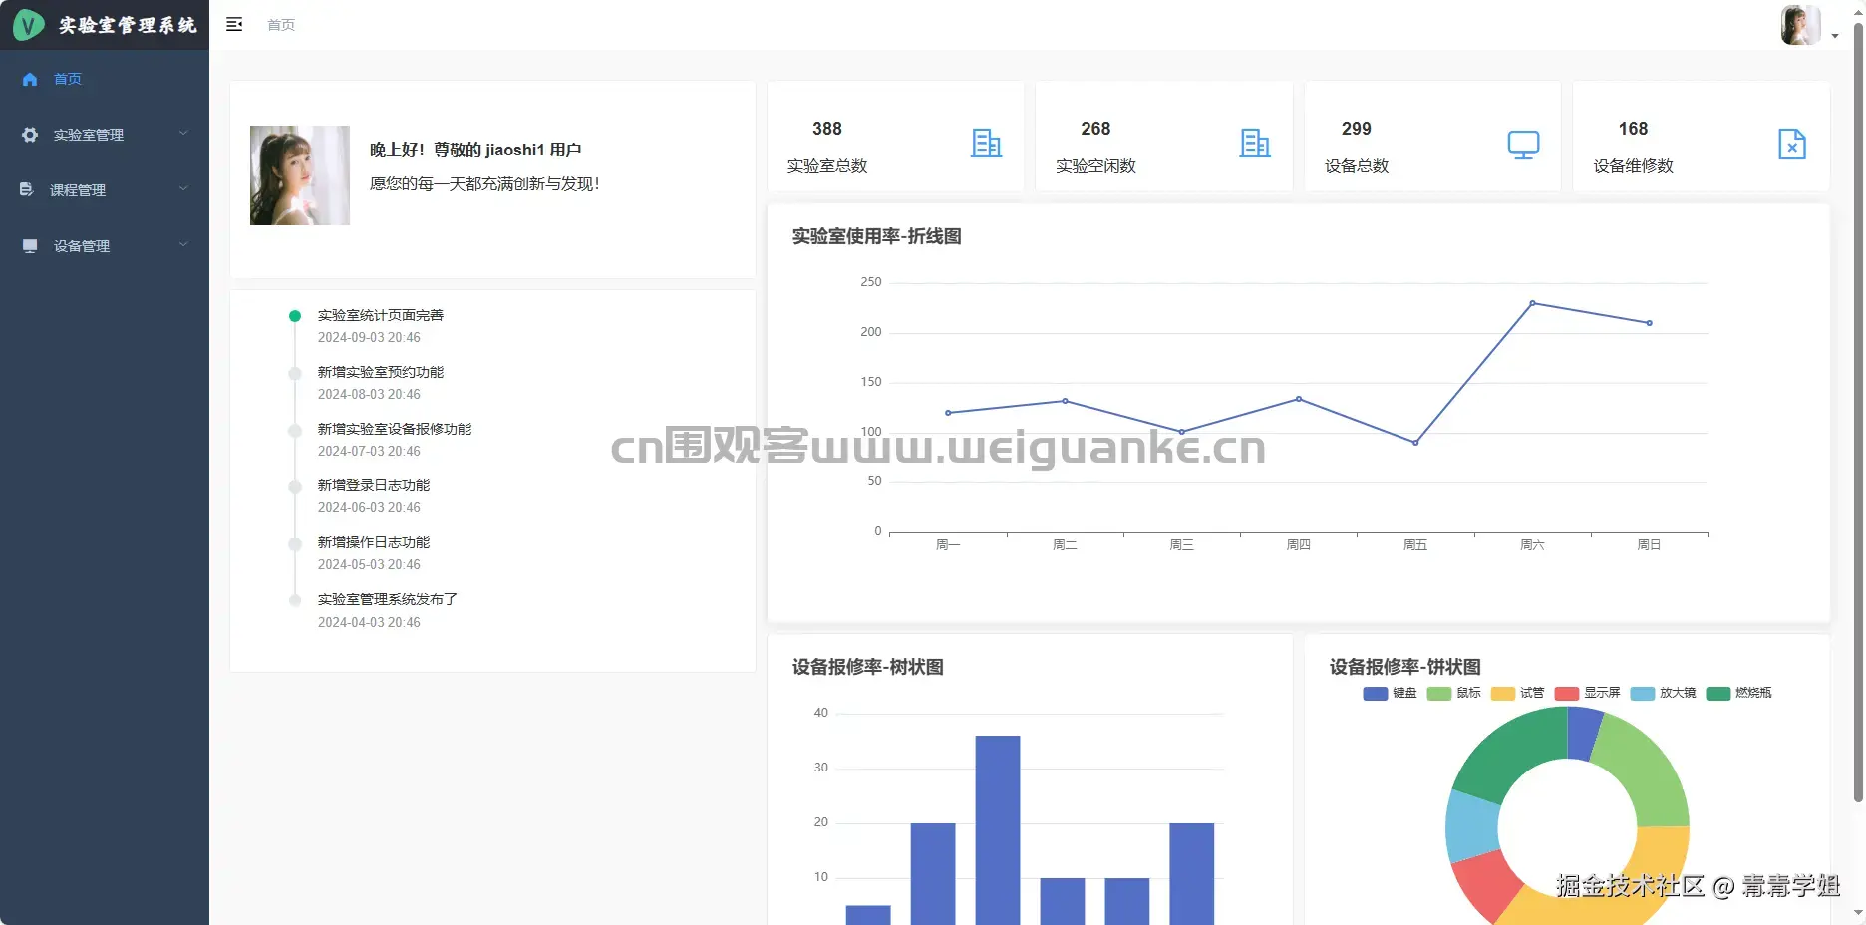Click the 设备报修率-饼状图 chart title
Screen dimensions: 1866x925
point(1405,667)
